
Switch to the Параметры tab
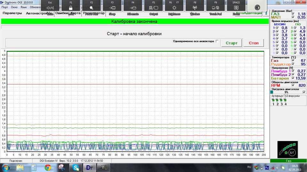[x=12, y=13]
